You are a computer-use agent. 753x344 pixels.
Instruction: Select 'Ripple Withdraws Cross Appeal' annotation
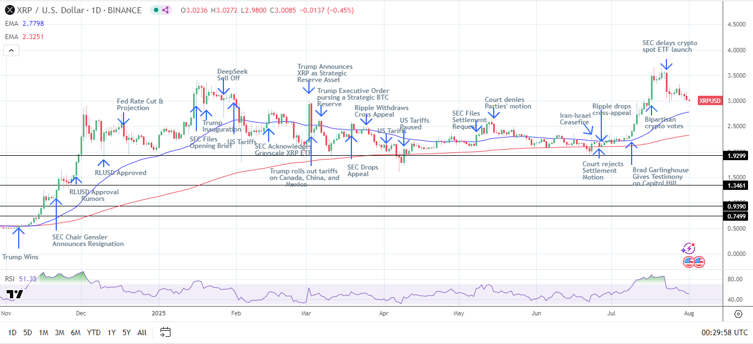[382, 111]
